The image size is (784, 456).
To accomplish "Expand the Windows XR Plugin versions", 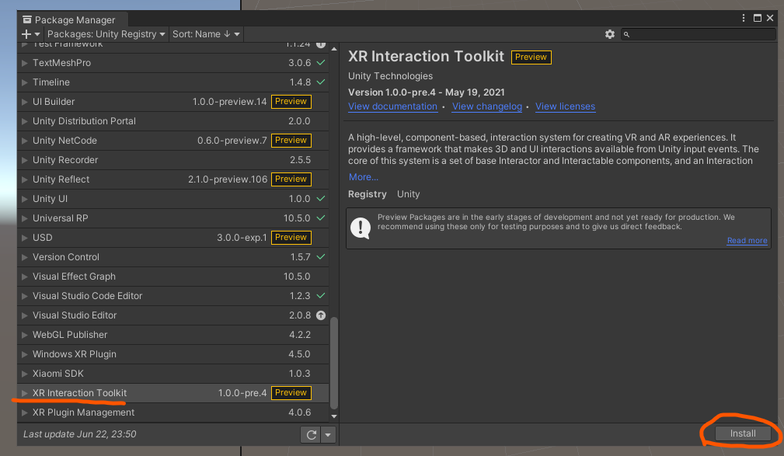I will (25, 354).
